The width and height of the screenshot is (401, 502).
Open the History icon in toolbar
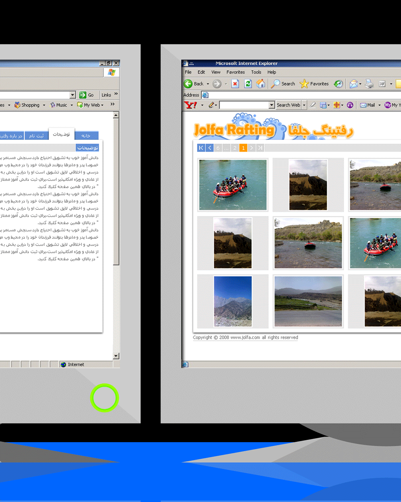point(338,84)
